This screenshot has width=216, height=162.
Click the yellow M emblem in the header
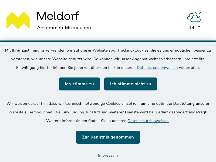(x=18, y=20)
